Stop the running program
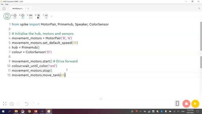This screenshot has height=114, width=202. tap(186, 104)
